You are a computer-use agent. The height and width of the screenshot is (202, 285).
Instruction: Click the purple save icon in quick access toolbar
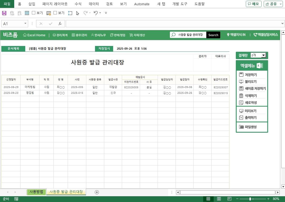[x=4, y=13]
